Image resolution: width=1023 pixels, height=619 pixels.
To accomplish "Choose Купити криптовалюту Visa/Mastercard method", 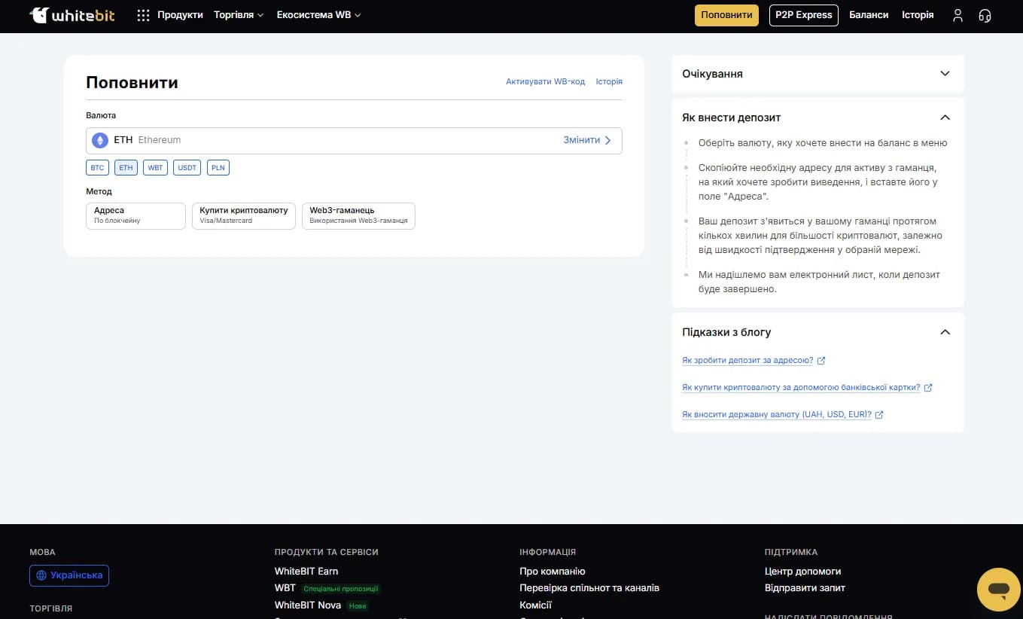I will tap(244, 215).
